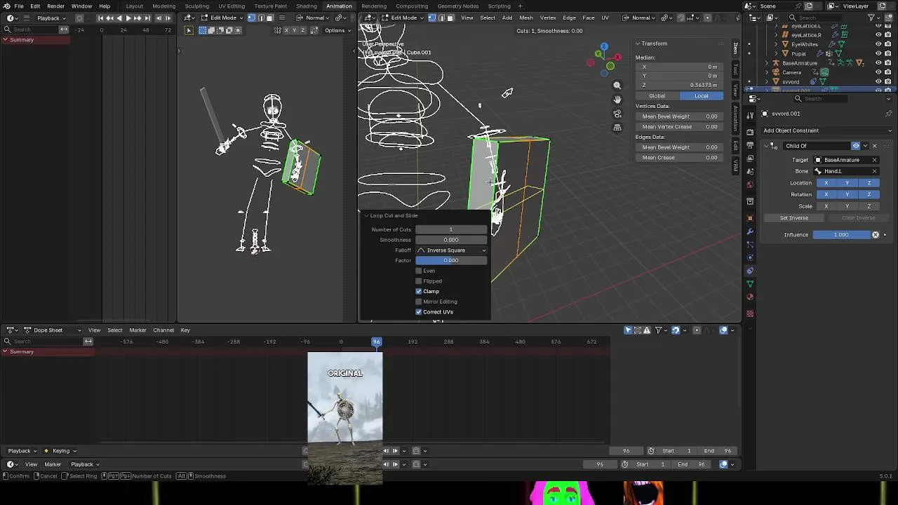Image resolution: width=898 pixels, height=505 pixels.
Task: Select vertex select mode in the right viewport header
Action: 431,18
